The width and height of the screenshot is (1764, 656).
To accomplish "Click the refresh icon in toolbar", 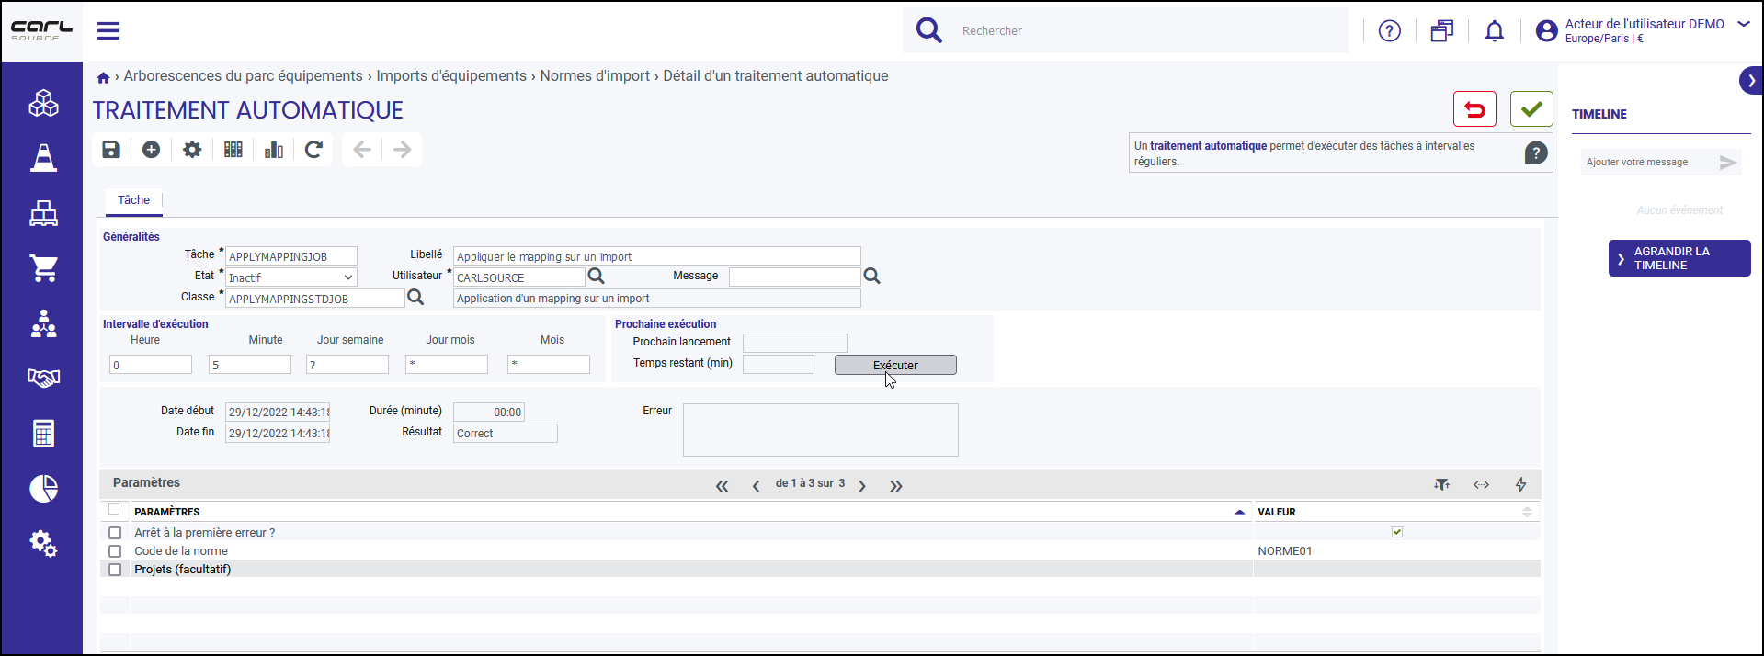I will (x=313, y=150).
